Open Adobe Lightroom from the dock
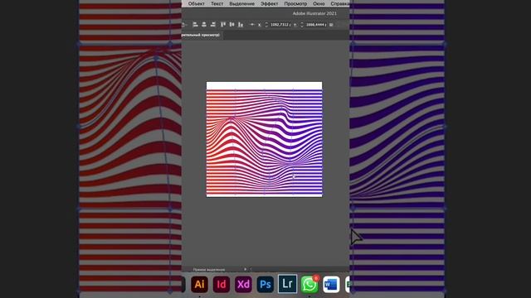The height and width of the screenshot is (298, 531). (288, 284)
